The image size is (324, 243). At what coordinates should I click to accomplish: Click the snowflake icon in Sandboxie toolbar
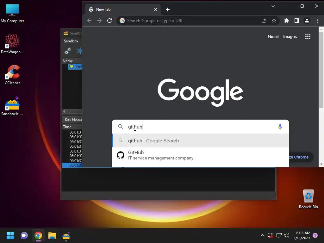tap(79, 51)
